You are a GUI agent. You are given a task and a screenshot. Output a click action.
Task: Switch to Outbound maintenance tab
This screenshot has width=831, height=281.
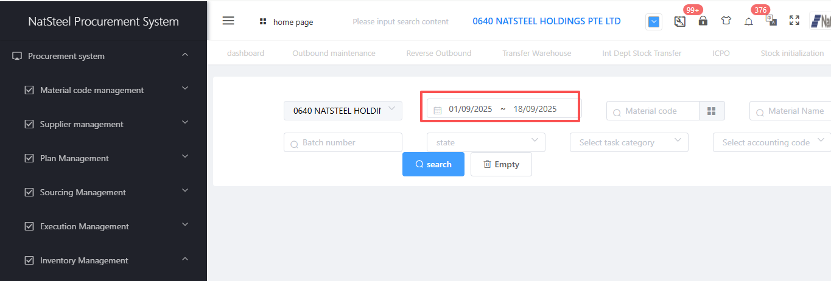[334, 53]
